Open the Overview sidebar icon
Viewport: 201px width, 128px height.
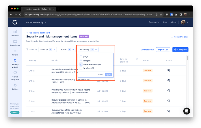(15, 32)
